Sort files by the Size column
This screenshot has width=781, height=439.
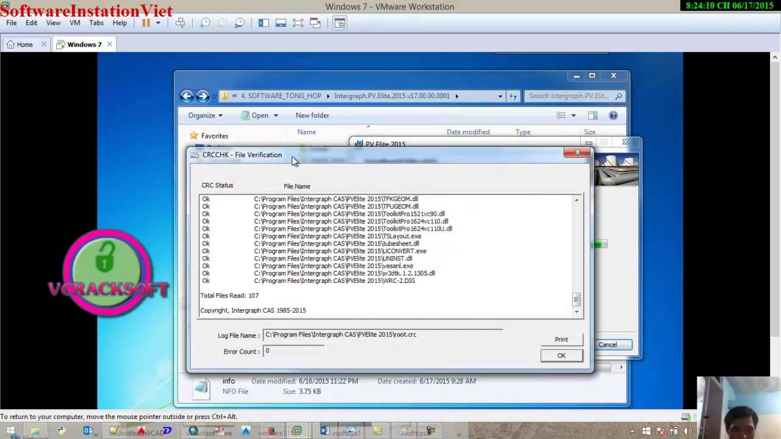589,132
